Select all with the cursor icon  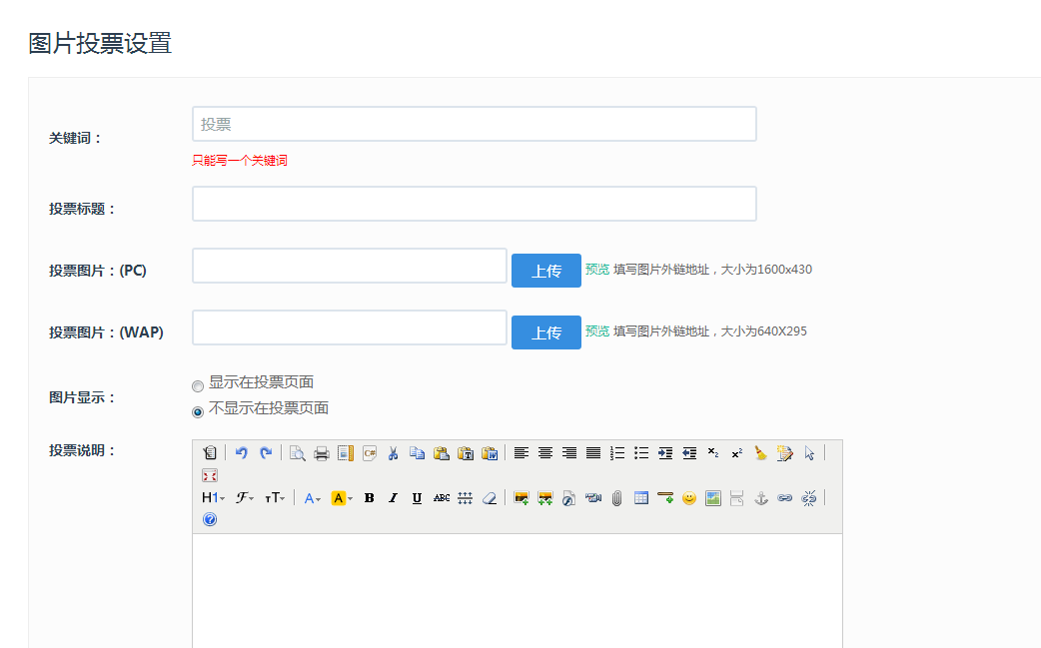coord(809,453)
